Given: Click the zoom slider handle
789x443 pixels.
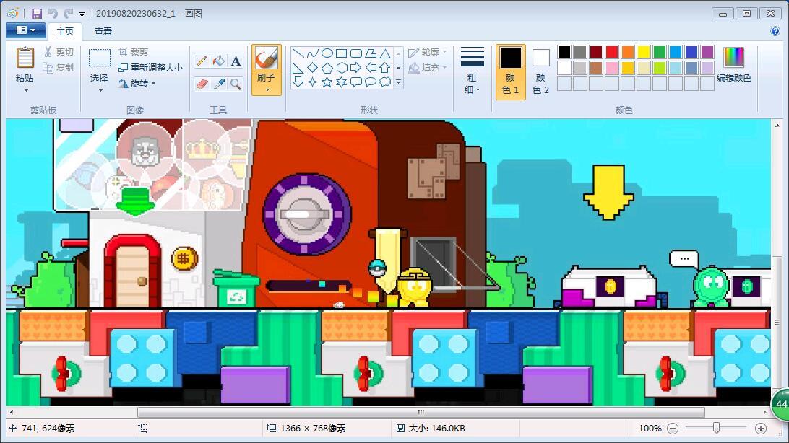Looking at the screenshot, I should (x=716, y=428).
